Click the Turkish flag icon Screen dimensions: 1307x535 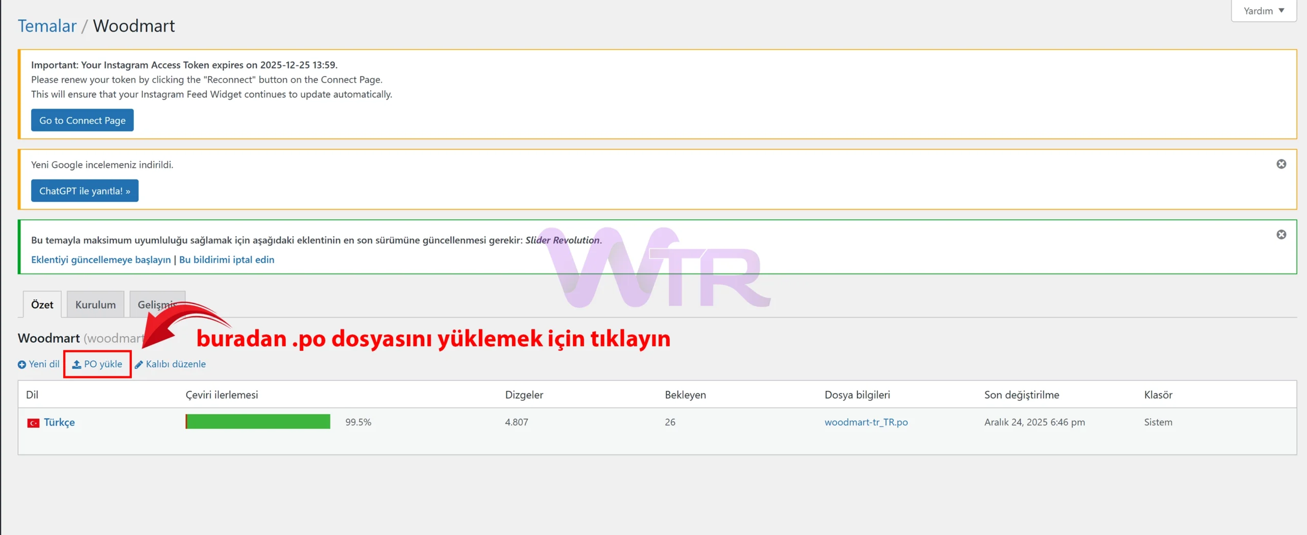33,423
